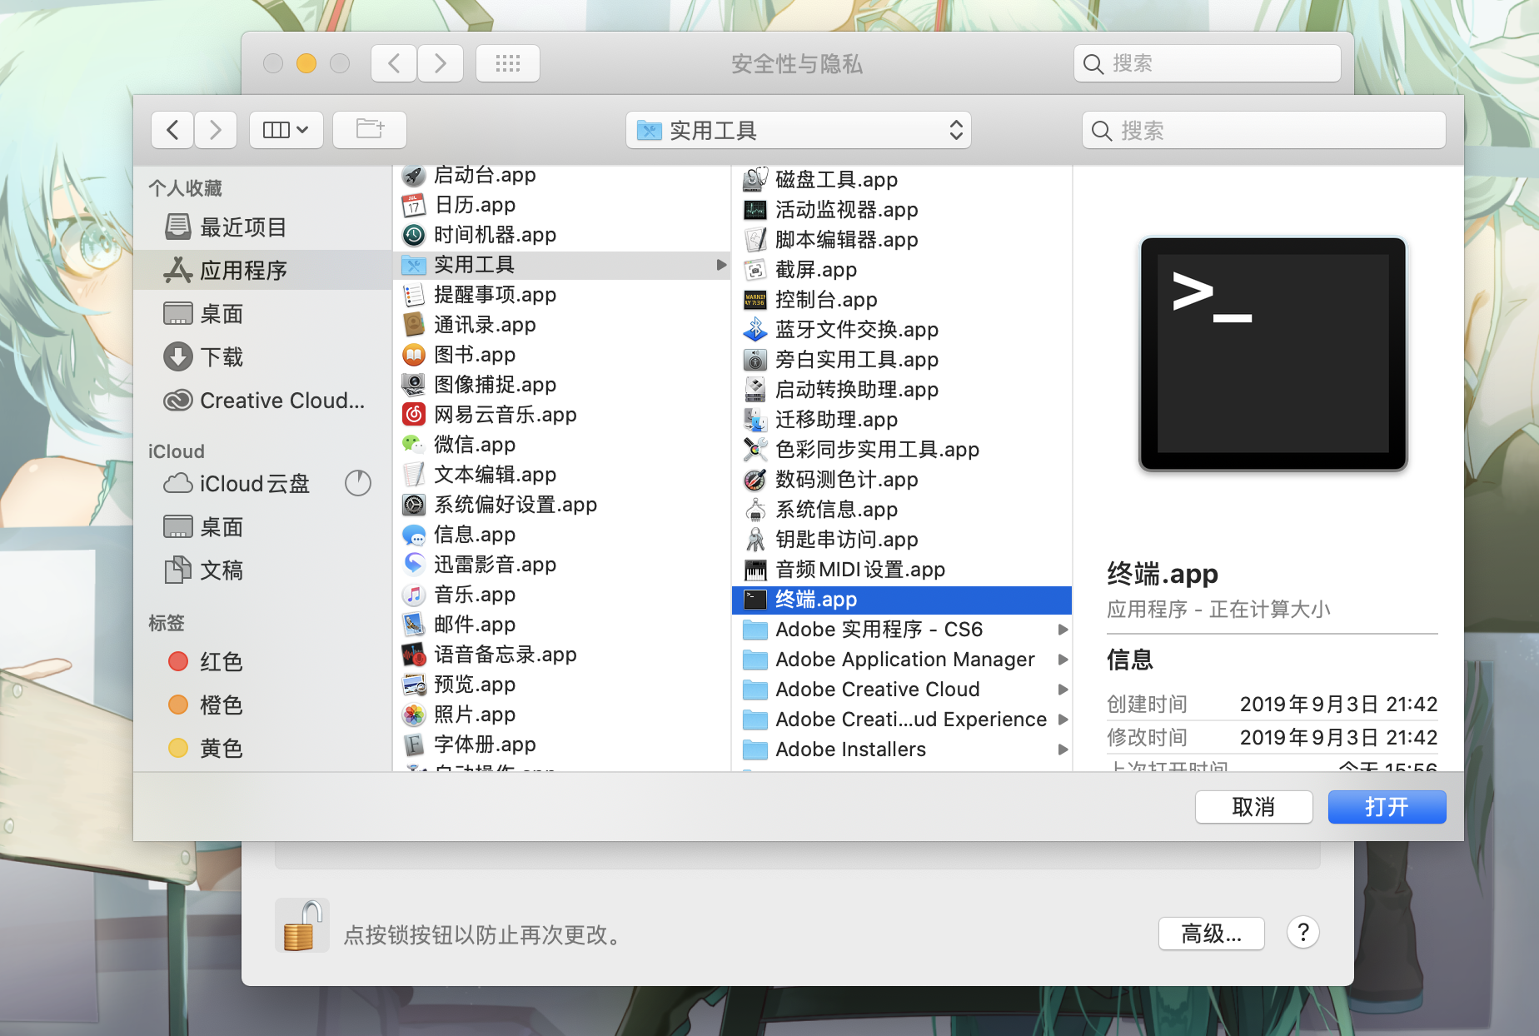Click the NetEase Music icon 网易云音乐.app
1539x1036 pixels.
pyautogui.click(x=414, y=415)
